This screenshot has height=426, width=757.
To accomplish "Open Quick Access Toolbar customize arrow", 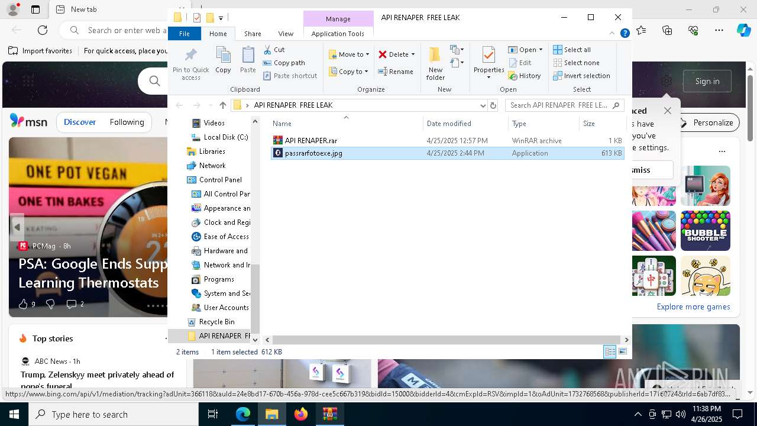I will 221,18.
